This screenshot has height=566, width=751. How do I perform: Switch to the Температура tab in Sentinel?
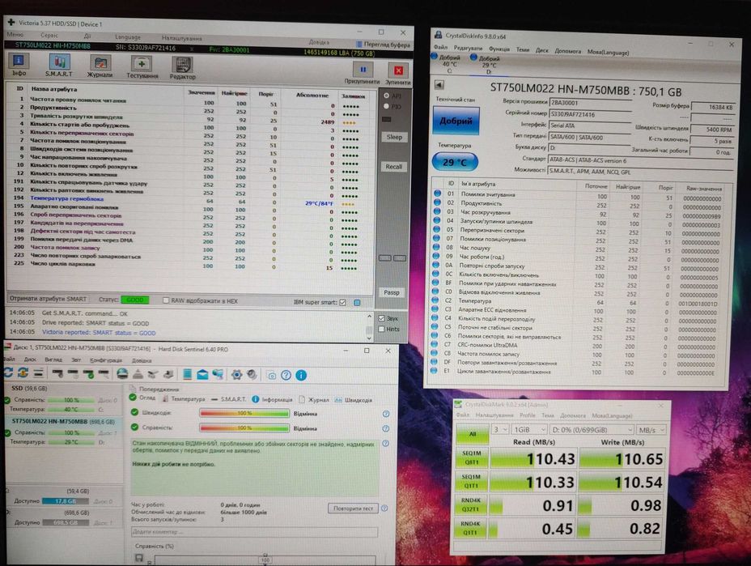[184, 398]
